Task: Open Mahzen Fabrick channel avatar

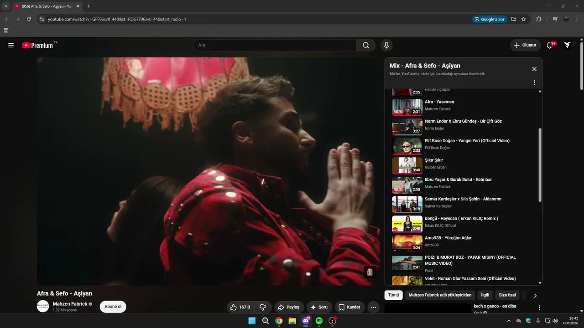Action: [43, 306]
